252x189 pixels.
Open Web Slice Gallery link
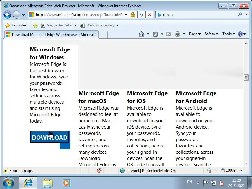[x=99, y=25]
